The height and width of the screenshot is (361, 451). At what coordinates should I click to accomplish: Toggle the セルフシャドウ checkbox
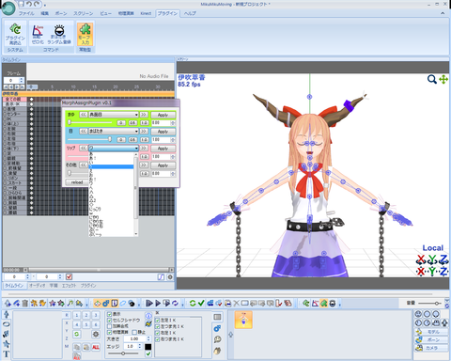(x=110, y=320)
